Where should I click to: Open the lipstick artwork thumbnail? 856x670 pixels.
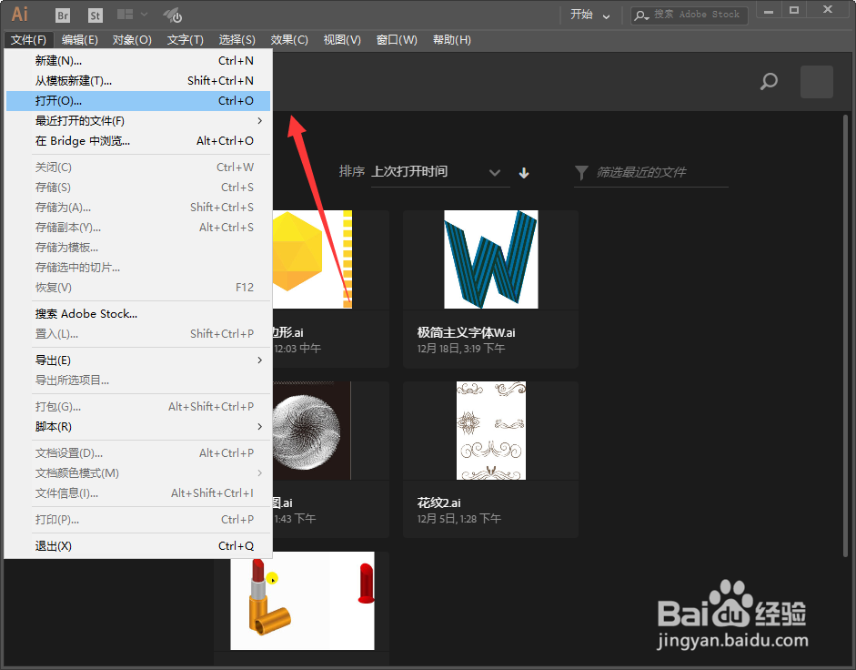pyautogui.click(x=302, y=601)
